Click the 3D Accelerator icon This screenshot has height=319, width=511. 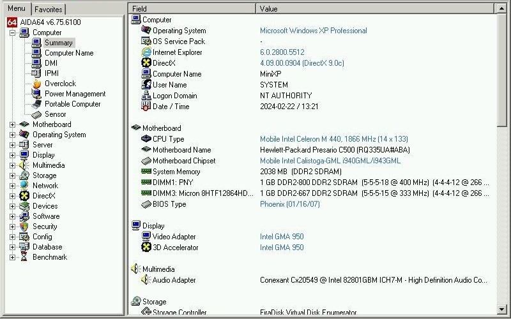pyautogui.click(x=146, y=248)
